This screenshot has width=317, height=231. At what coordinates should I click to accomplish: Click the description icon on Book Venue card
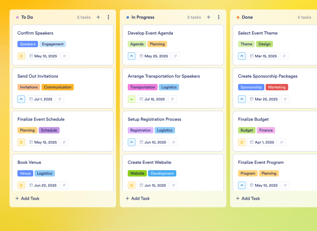pyautogui.click(x=64, y=185)
